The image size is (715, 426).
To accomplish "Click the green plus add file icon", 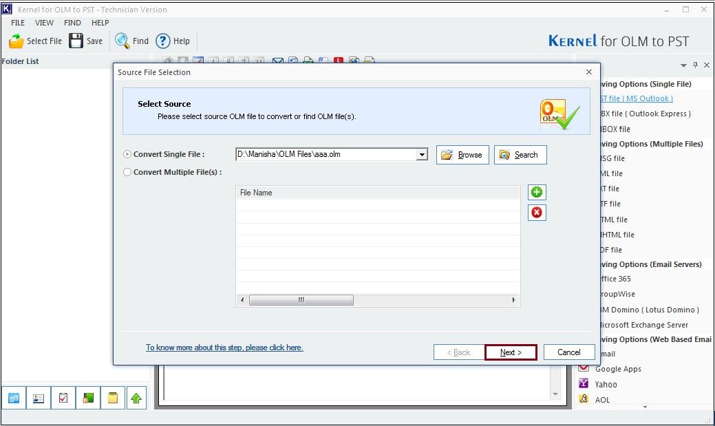I will click(x=537, y=192).
